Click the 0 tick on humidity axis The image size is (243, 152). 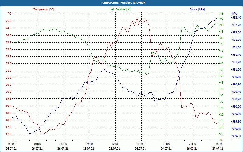(x=221, y=140)
